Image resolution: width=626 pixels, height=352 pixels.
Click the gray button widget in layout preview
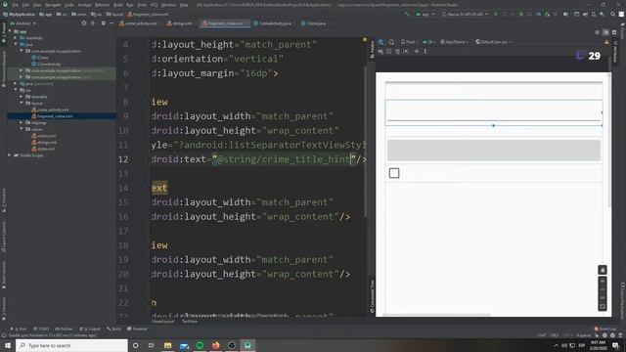click(494, 150)
